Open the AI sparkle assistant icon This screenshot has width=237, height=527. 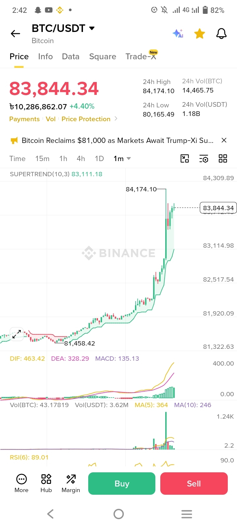pyautogui.click(x=178, y=33)
